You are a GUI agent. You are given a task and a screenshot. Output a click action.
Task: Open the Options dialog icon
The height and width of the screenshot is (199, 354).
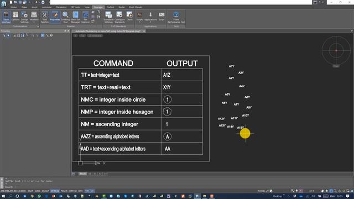click(15, 16)
